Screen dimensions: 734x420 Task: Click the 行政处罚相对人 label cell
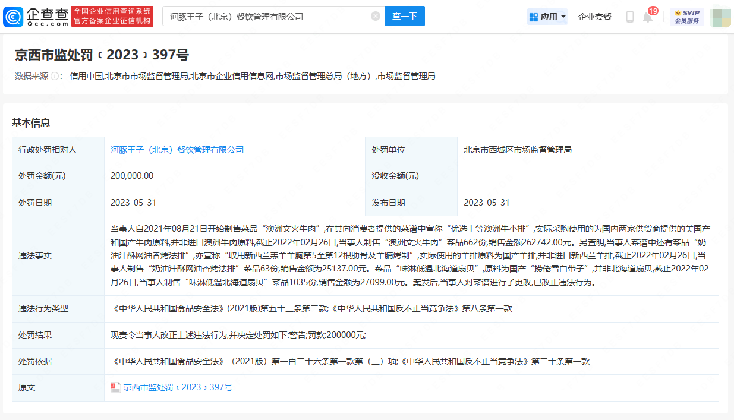[x=58, y=150]
